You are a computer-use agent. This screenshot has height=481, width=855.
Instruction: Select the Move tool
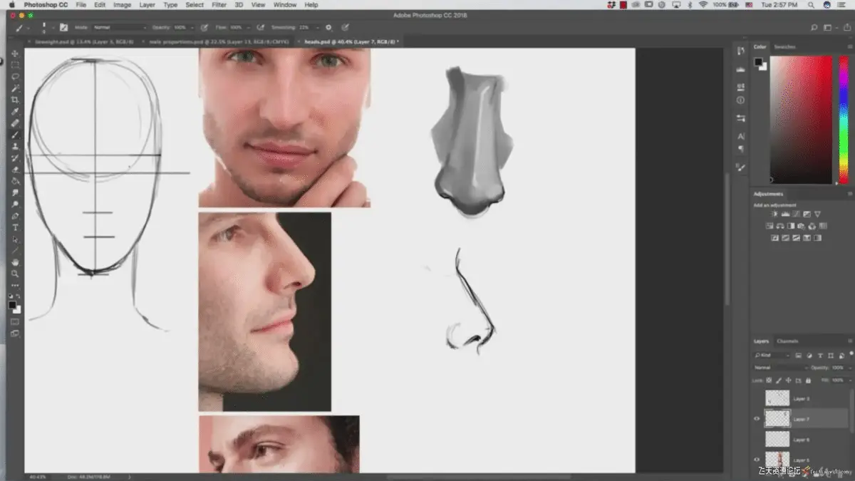[15, 53]
